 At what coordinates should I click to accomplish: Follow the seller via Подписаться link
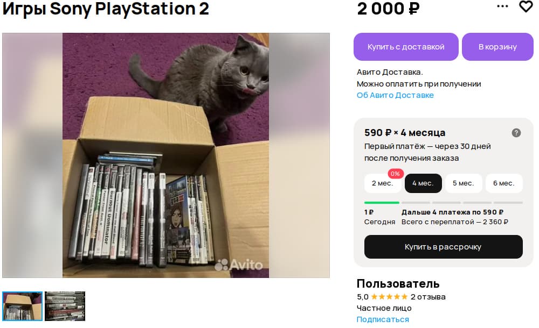383,319
